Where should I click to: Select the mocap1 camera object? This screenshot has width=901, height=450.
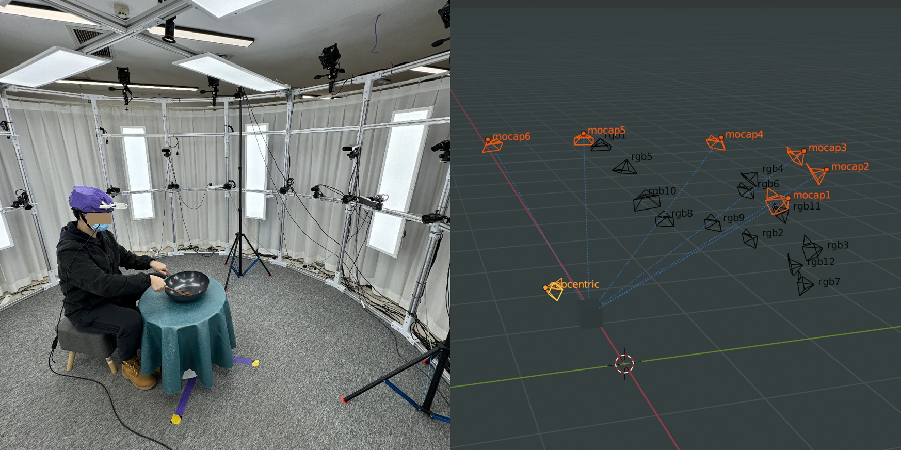(777, 201)
